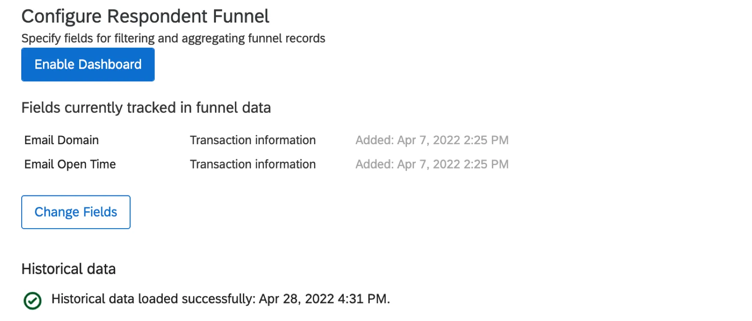The height and width of the screenshot is (321, 752).
Task: Click the Fields currently tracked heading
Action: pos(146,107)
